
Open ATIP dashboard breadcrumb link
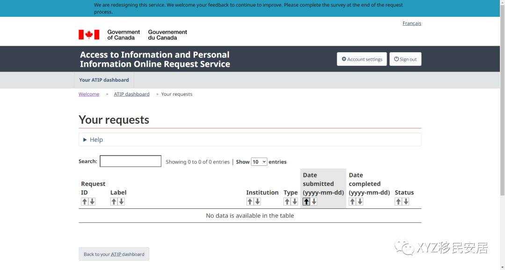[132, 94]
